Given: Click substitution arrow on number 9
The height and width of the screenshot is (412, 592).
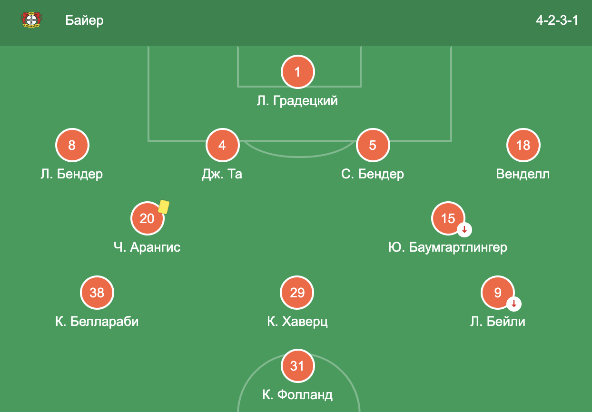Looking at the screenshot, I should coord(514,304).
